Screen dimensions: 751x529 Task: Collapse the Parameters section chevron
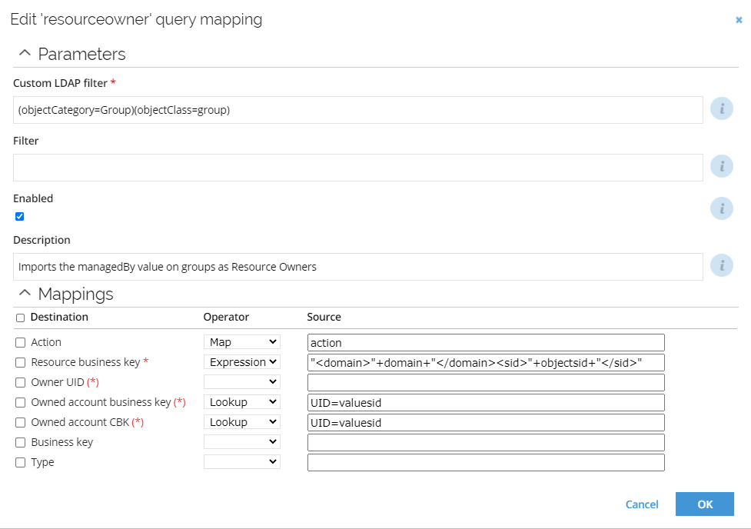[x=25, y=53]
